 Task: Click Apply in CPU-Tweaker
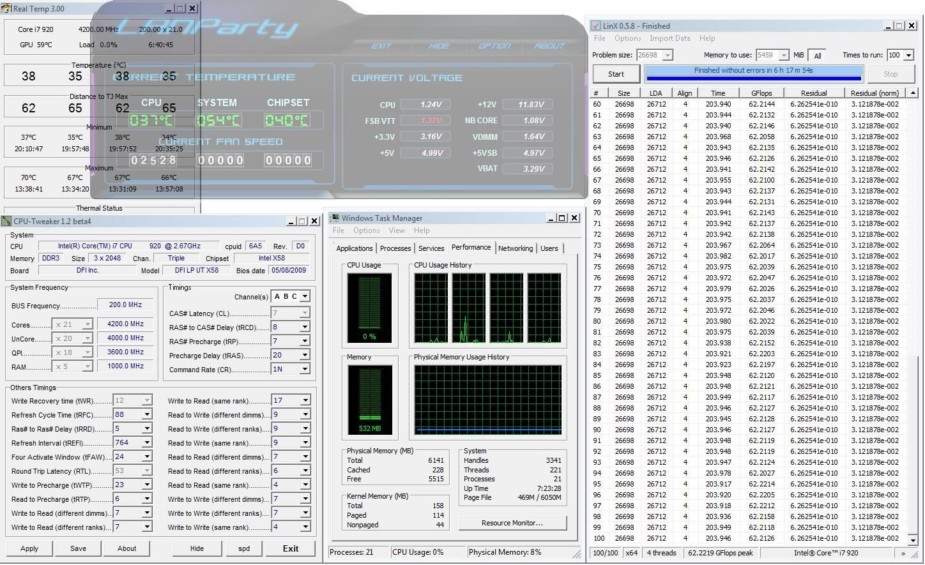(29, 548)
